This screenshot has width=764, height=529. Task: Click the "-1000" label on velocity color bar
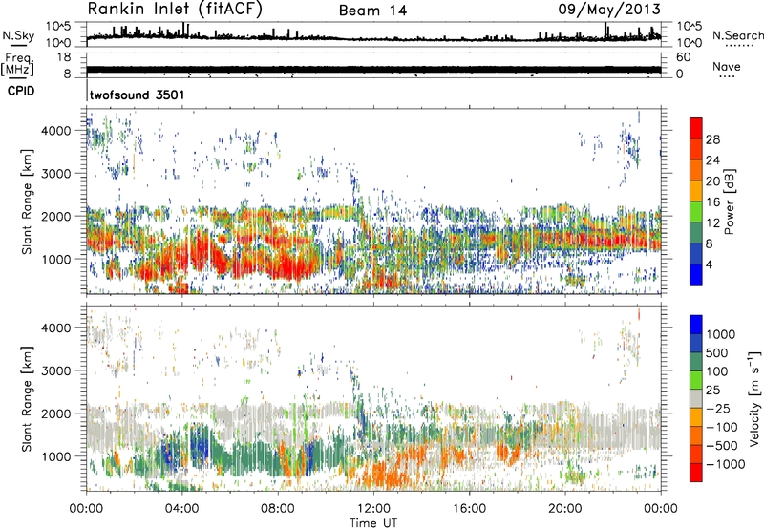tap(726, 464)
